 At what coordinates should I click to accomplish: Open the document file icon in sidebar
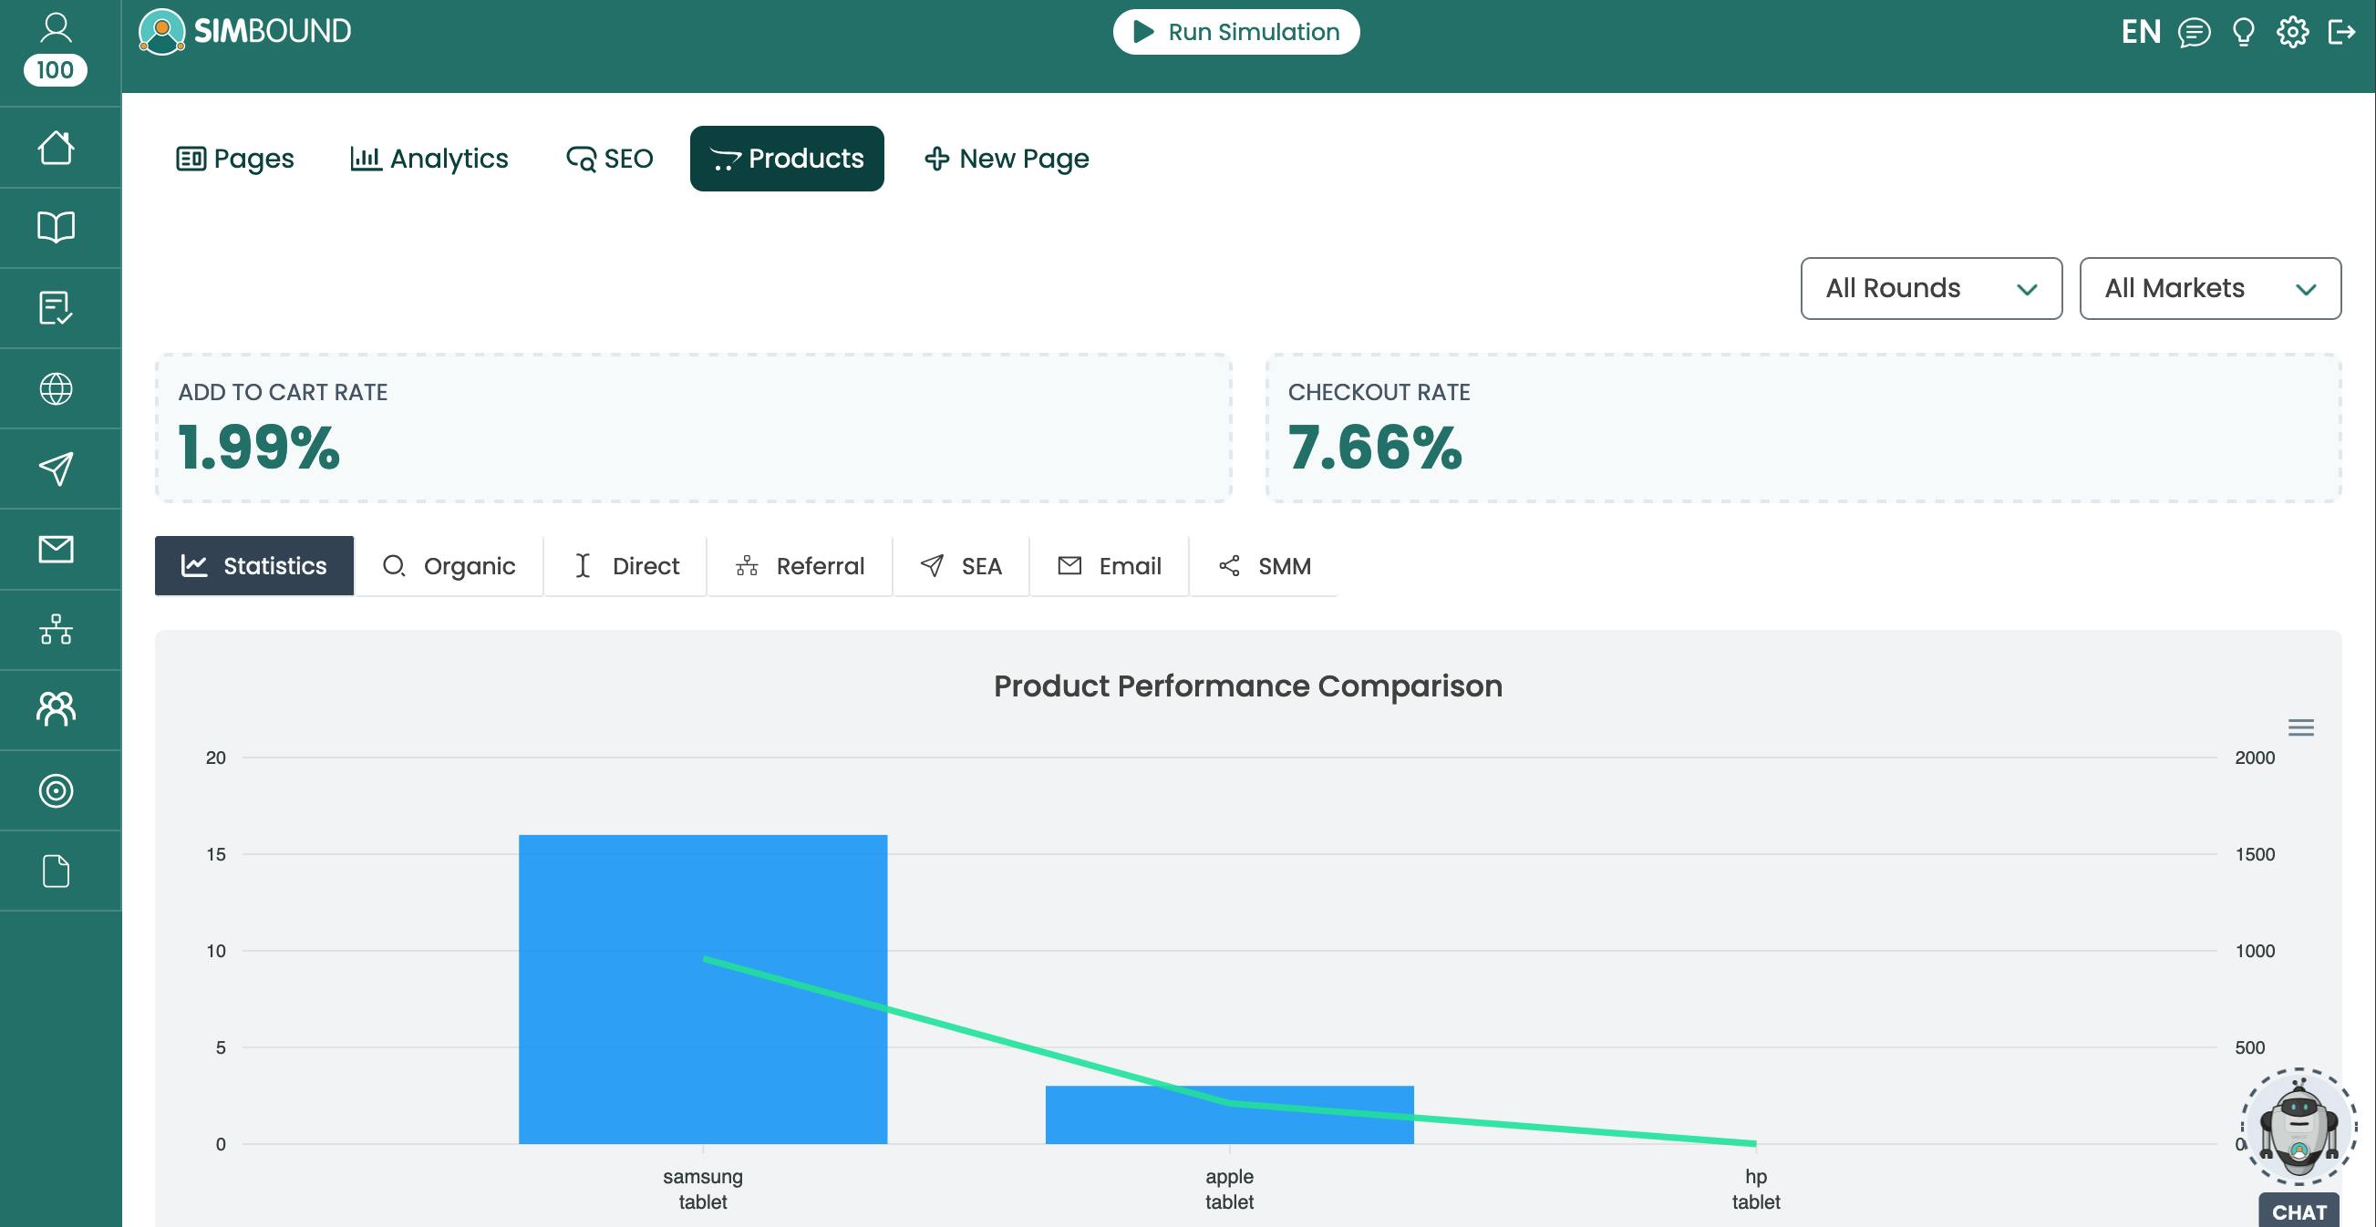(57, 871)
